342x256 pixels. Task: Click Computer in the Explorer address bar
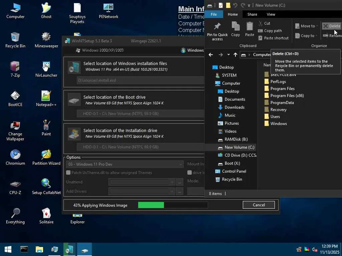[x=262, y=55]
